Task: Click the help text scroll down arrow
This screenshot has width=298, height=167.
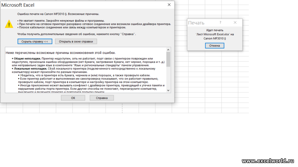Action: coord(168,90)
